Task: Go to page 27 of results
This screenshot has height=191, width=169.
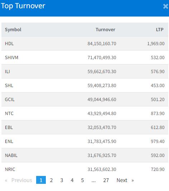Action: pyautogui.click(x=106, y=180)
